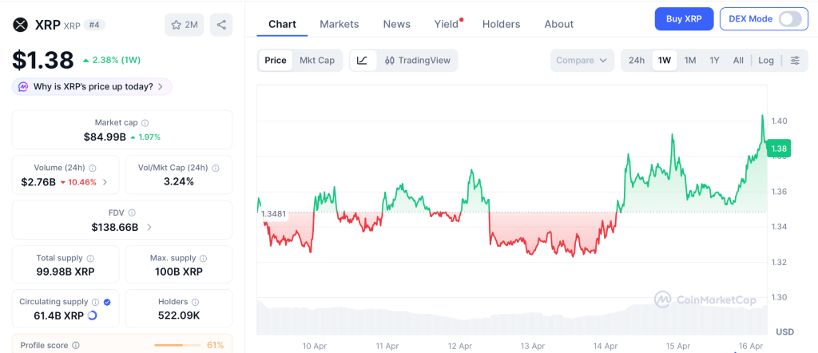Click the XRP logo icon
The image size is (818, 353).
[20, 24]
